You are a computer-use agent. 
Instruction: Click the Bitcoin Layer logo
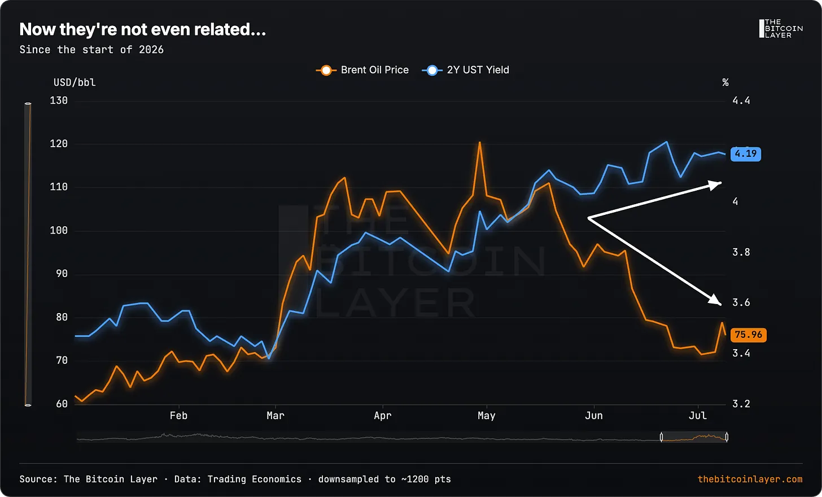[x=781, y=29]
